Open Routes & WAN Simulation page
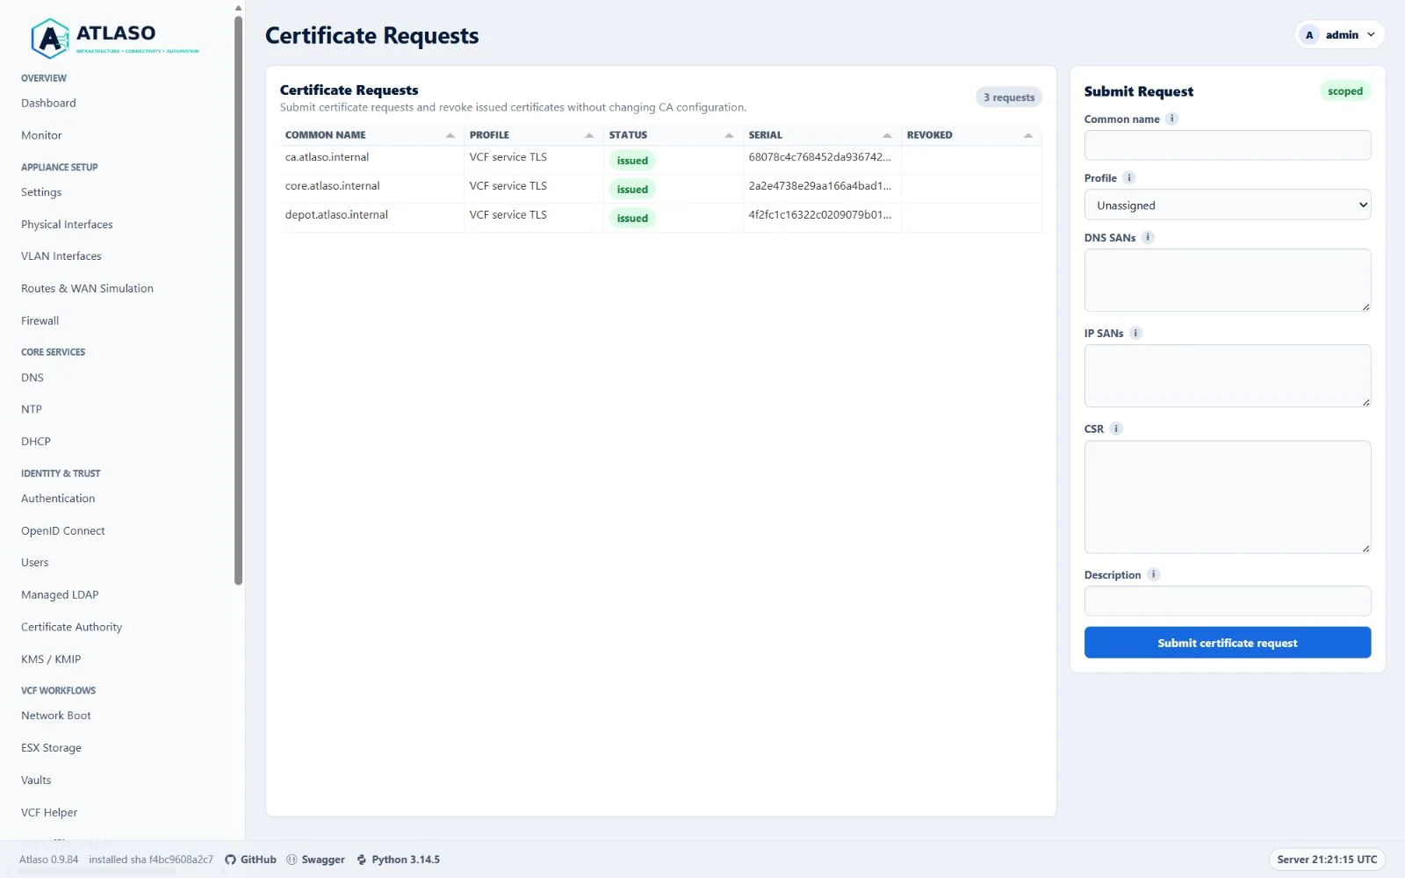Viewport: 1405px width, 878px height. 87,288
